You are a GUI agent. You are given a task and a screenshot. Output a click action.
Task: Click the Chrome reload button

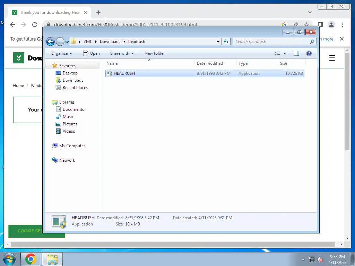click(x=35, y=25)
